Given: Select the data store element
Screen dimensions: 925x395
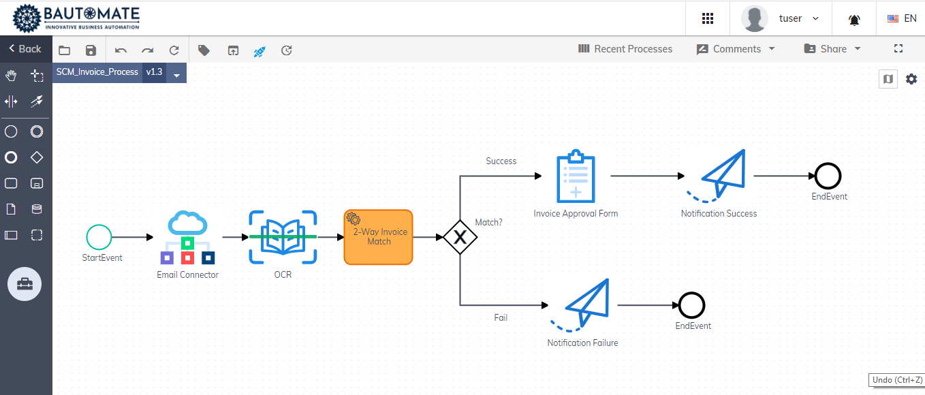Looking at the screenshot, I should point(37,209).
